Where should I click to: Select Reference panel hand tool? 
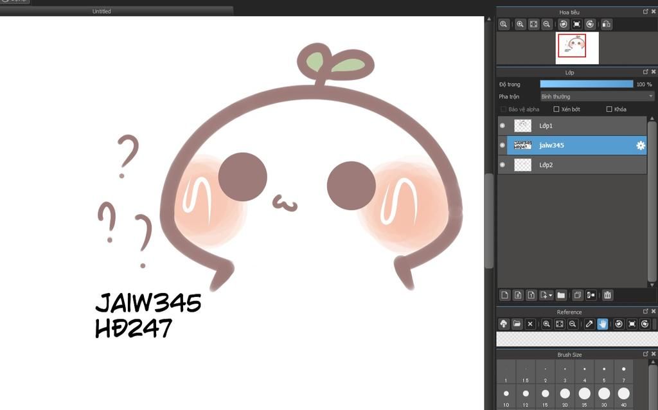click(x=603, y=324)
